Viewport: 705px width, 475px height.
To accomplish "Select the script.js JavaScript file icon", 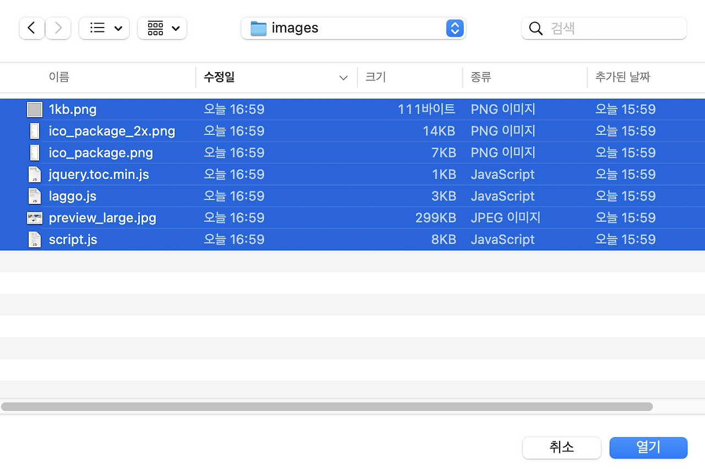I will pyautogui.click(x=34, y=239).
